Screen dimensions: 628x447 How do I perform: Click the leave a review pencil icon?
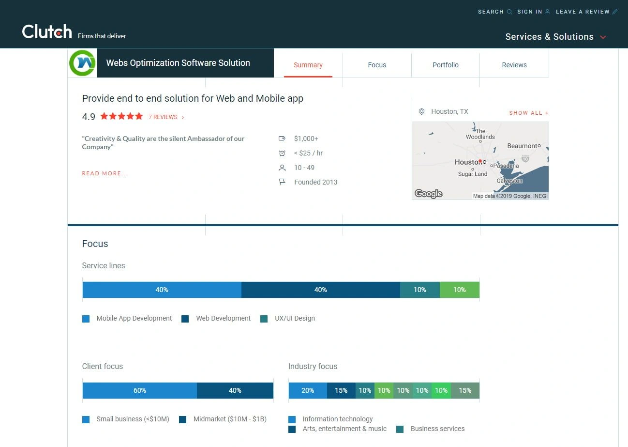point(615,12)
